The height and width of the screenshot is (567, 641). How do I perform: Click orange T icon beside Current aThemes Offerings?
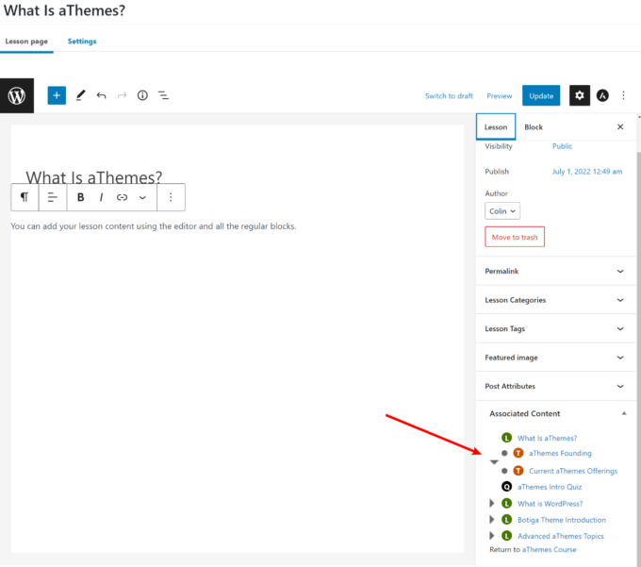click(x=518, y=471)
